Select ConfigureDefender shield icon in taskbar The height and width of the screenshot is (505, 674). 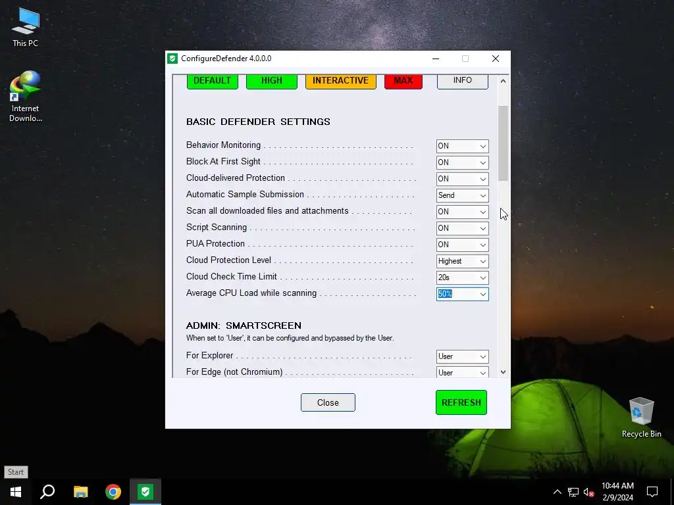(145, 492)
